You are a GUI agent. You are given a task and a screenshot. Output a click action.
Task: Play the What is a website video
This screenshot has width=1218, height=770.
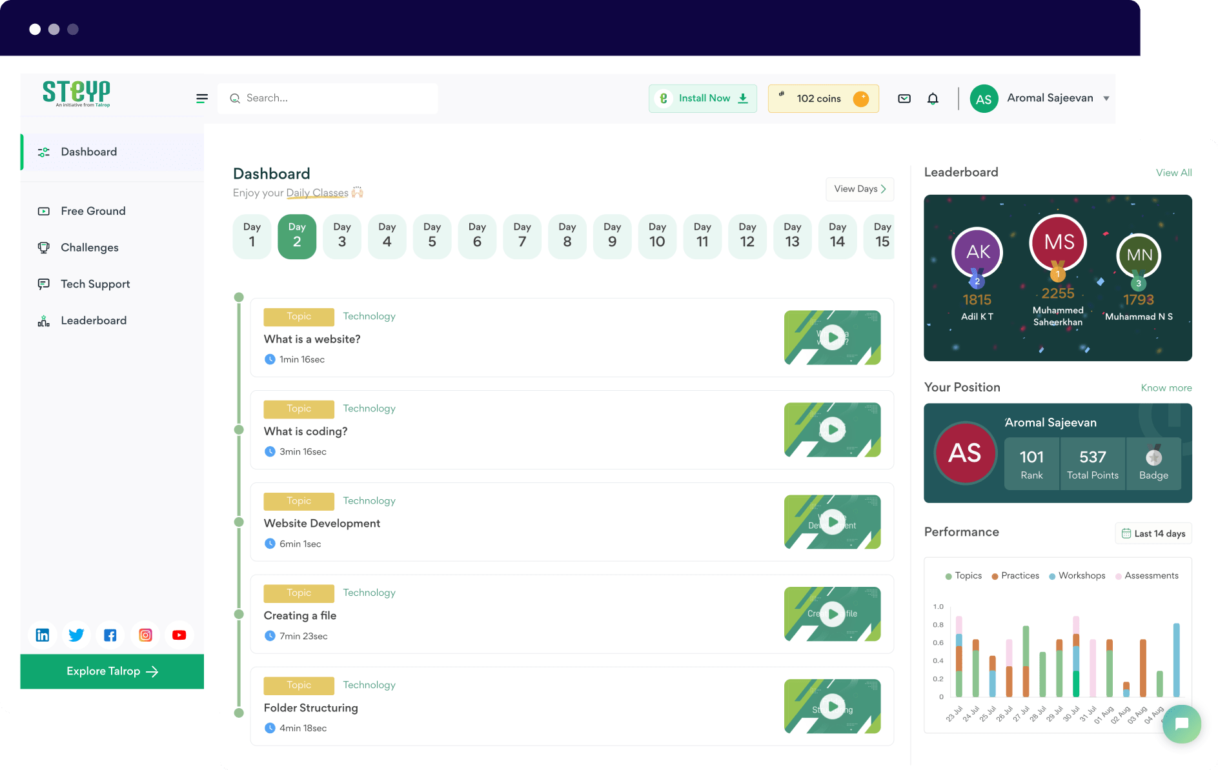pos(832,337)
